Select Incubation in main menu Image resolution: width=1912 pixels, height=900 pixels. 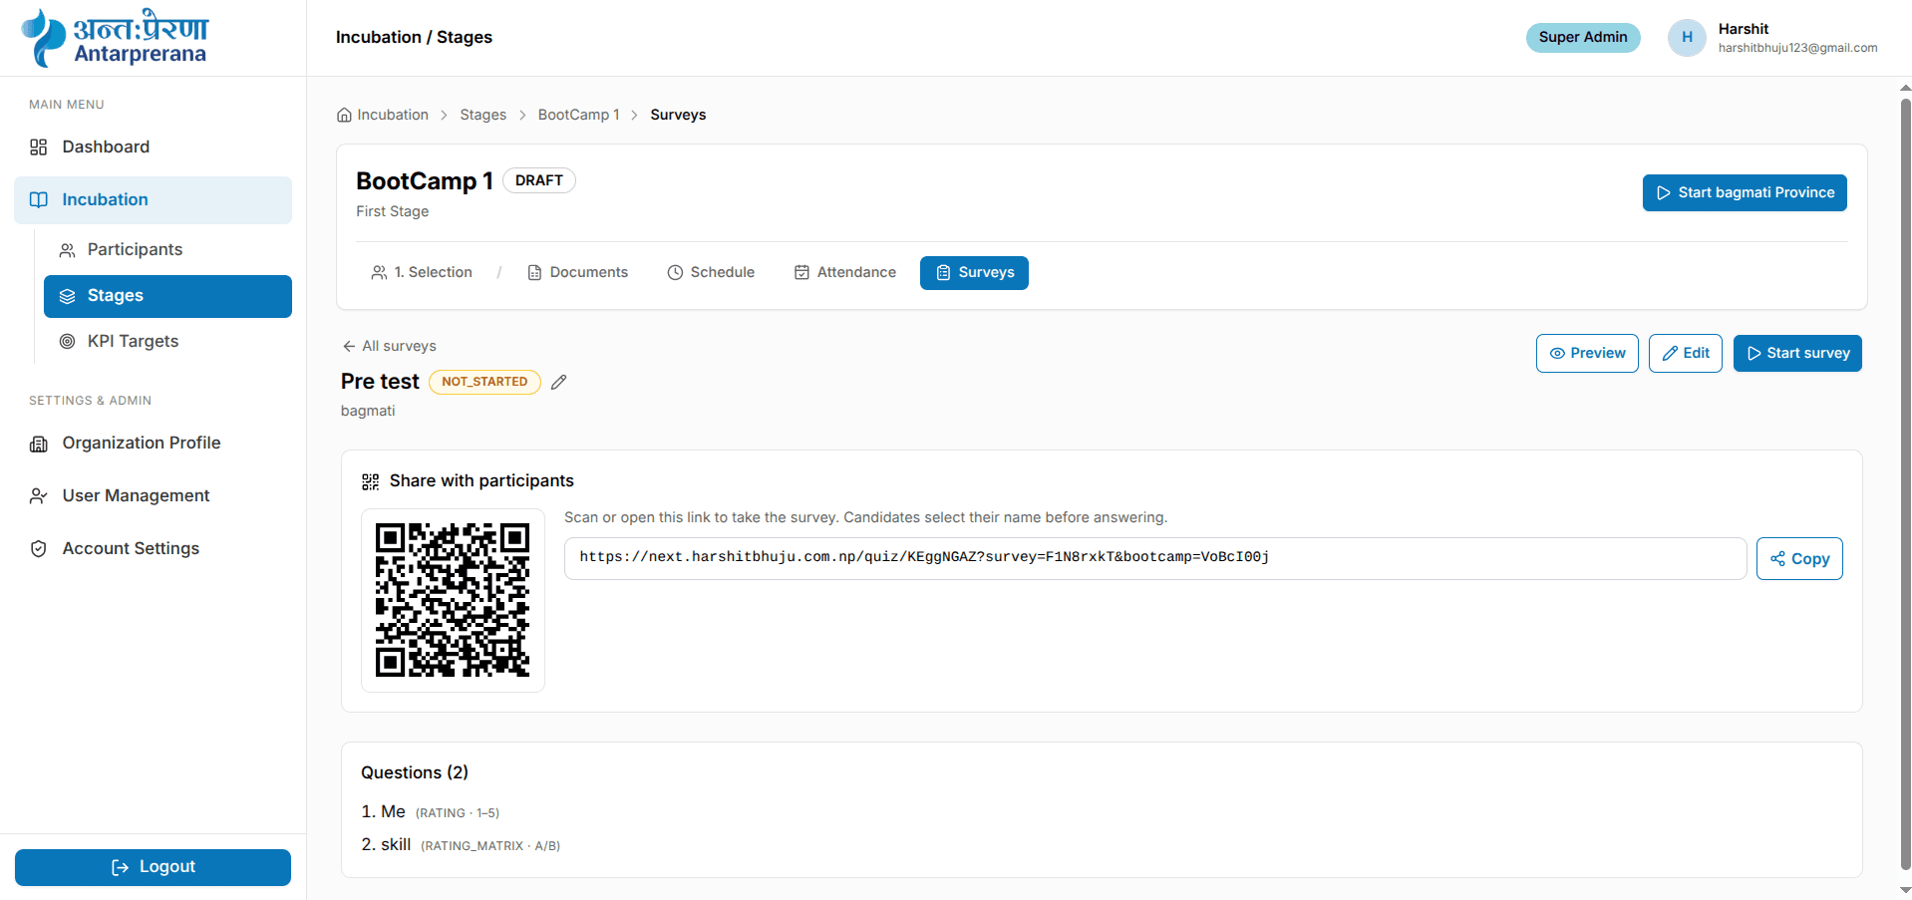153,199
